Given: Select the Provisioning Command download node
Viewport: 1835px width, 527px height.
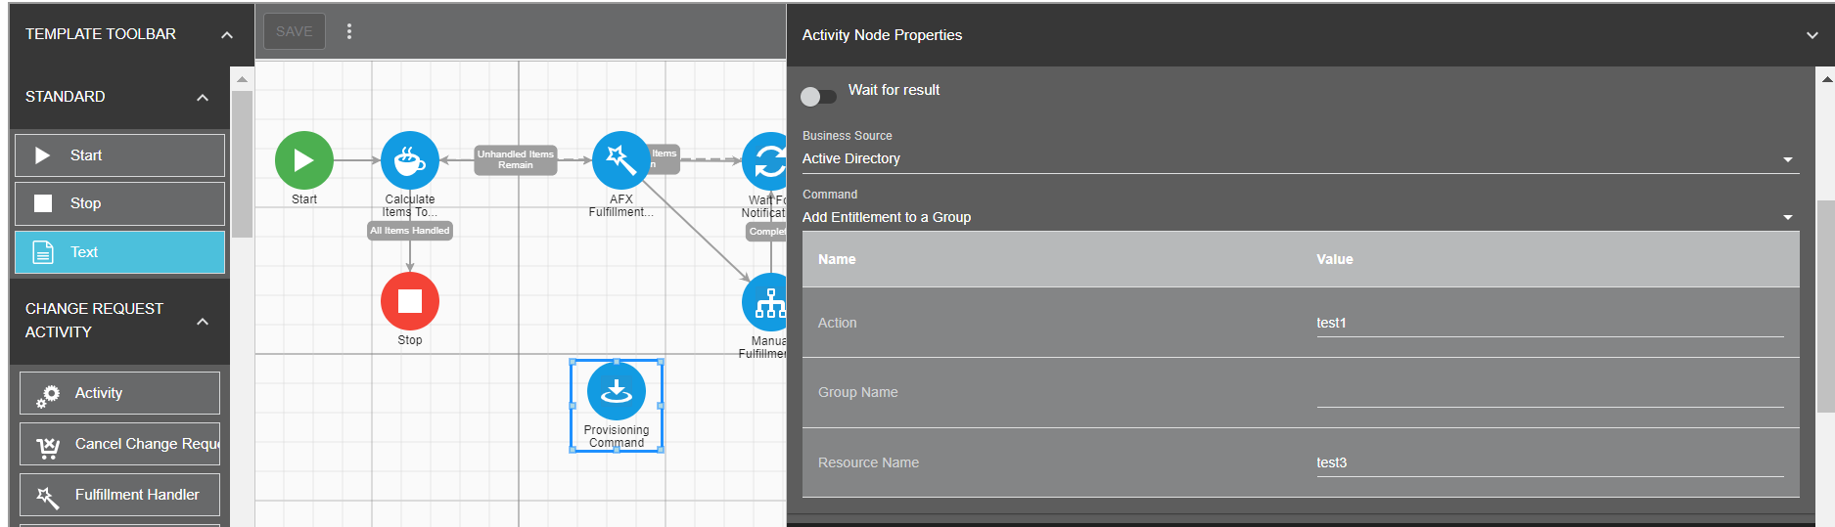Looking at the screenshot, I should click(617, 391).
